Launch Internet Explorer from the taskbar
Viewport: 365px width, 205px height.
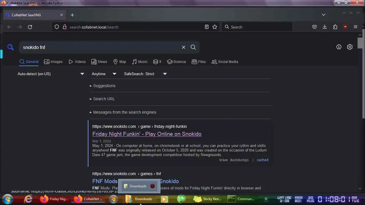point(28,199)
